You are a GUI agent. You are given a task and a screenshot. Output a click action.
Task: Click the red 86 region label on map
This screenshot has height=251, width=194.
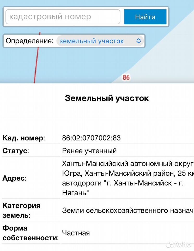126,77
